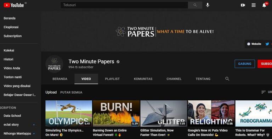This screenshot has height=139, width=272.
Task: Click the Upload section heading
Action: click(51, 92)
